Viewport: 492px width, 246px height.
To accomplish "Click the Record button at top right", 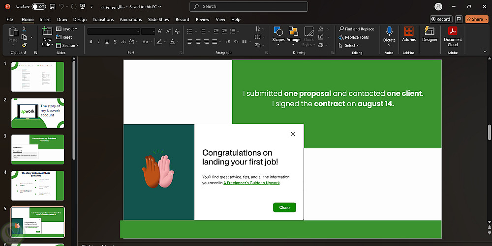I will click(x=441, y=19).
